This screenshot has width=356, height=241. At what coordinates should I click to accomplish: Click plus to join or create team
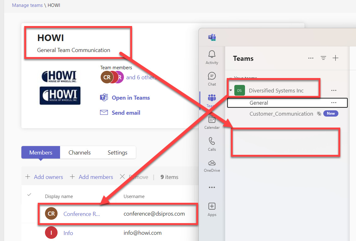(x=336, y=58)
